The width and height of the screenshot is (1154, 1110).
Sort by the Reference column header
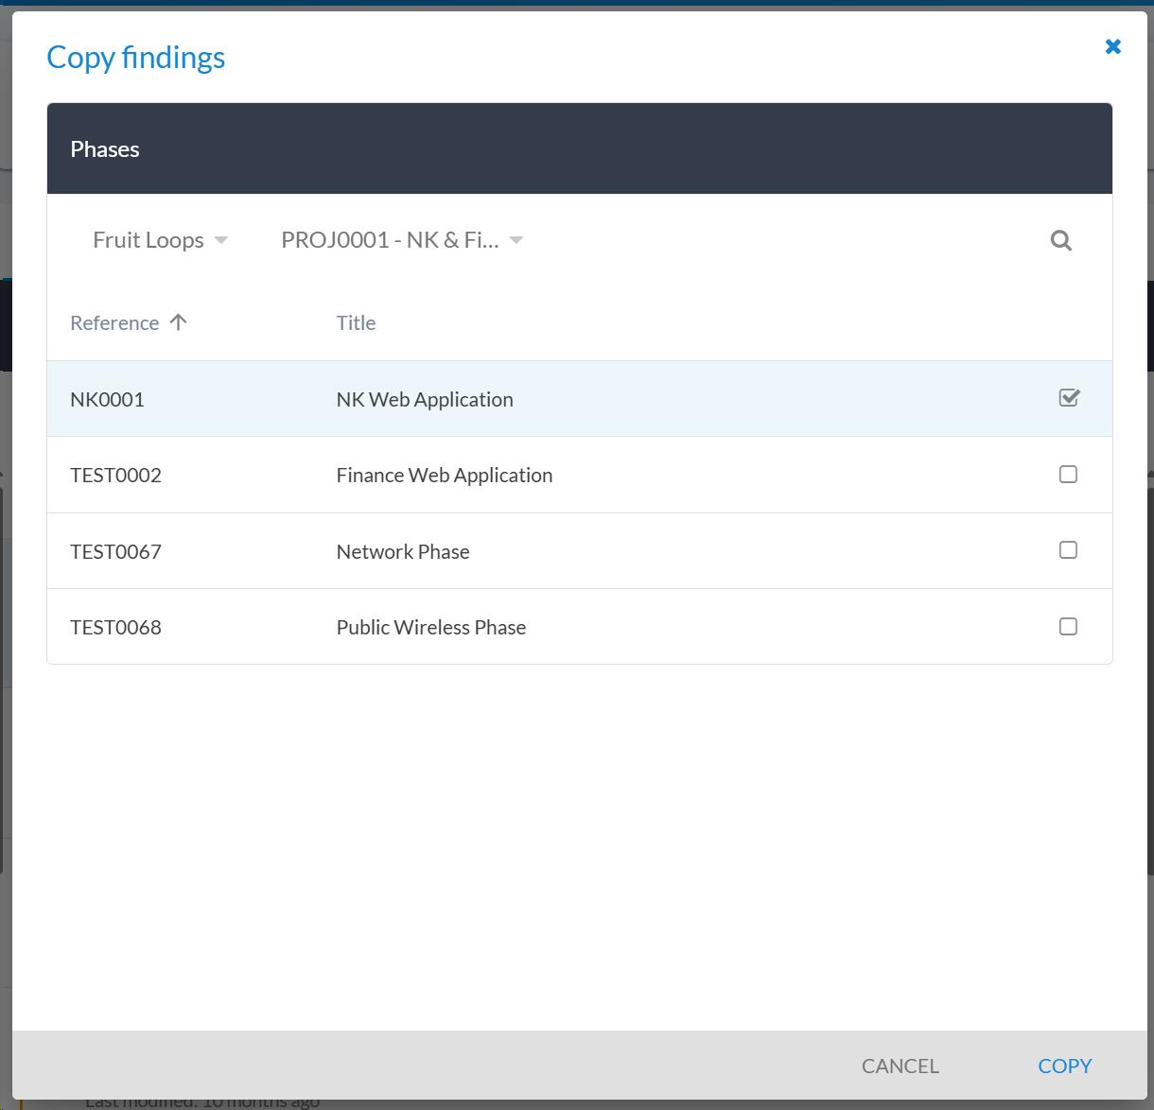pos(114,323)
